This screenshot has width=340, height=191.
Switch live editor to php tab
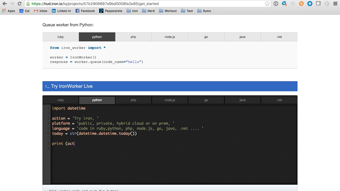pyautogui.click(x=133, y=100)
